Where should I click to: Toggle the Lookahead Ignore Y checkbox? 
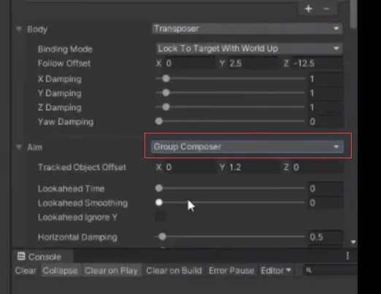[x=161, y=217]
